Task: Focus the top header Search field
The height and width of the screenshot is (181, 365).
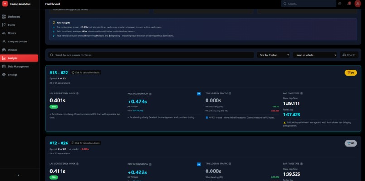Action: 308,4
